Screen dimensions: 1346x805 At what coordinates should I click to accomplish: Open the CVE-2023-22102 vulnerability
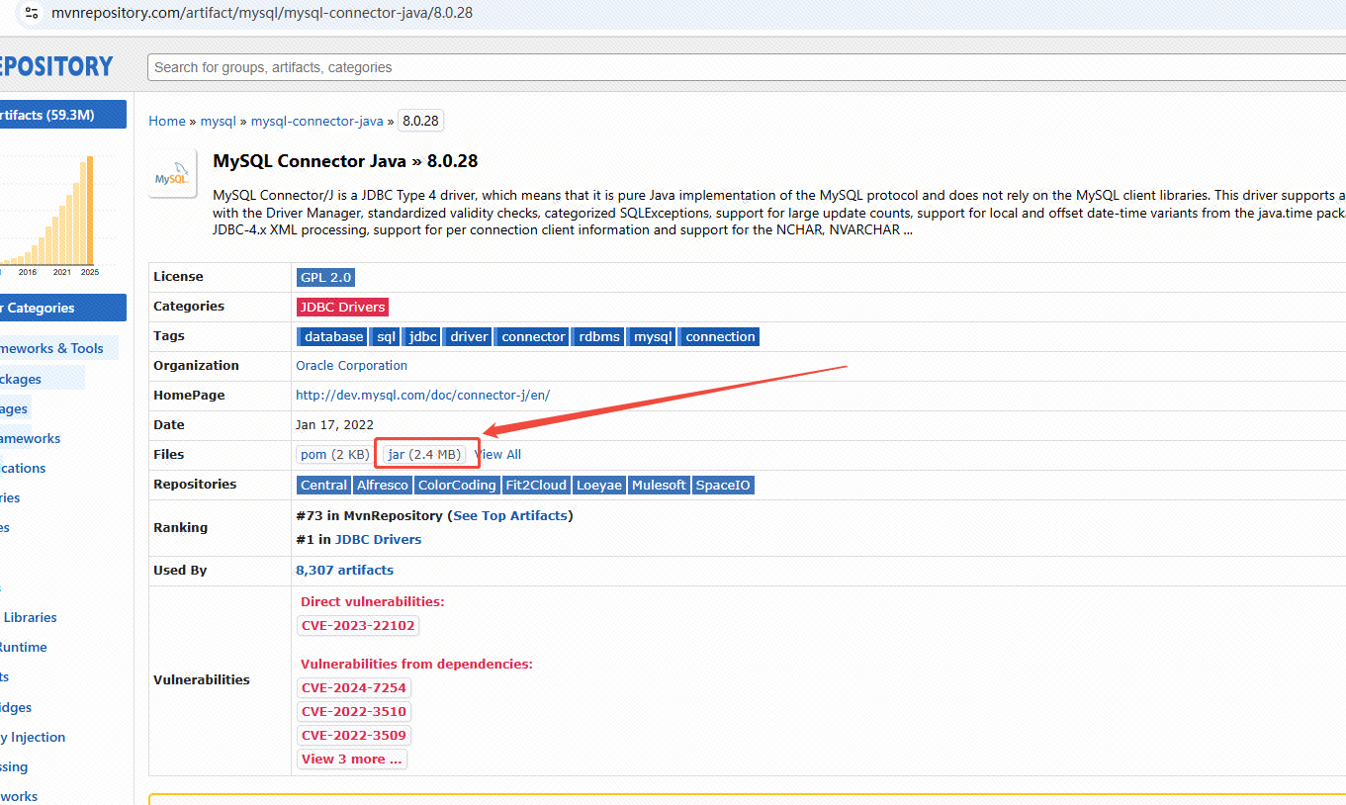(x=358, y=625)
